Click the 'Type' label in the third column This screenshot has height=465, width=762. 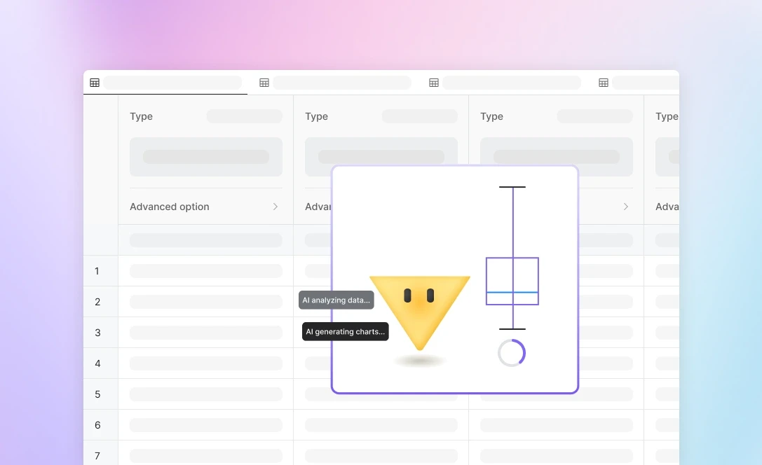pyautogui.click(x=491, y=116)
